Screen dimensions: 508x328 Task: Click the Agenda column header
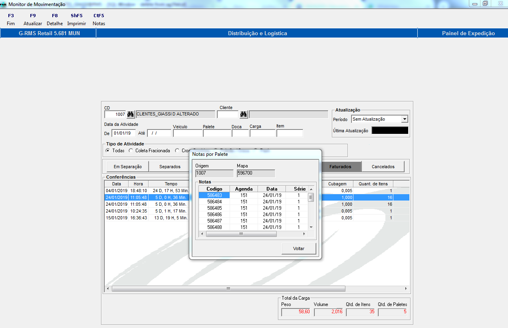pyautogui.click(x=244, y=189)
